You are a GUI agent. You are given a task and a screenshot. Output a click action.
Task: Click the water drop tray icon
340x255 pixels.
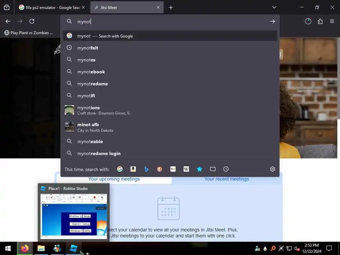pyautogui.click(x=265, y=248)
